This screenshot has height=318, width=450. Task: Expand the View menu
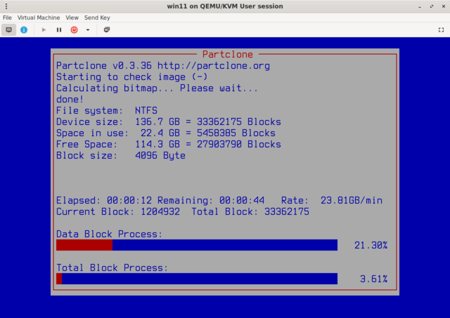click(72, 17)
